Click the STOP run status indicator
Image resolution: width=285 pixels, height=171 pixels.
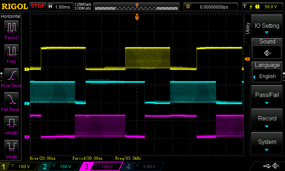click(x=38, y=6)
